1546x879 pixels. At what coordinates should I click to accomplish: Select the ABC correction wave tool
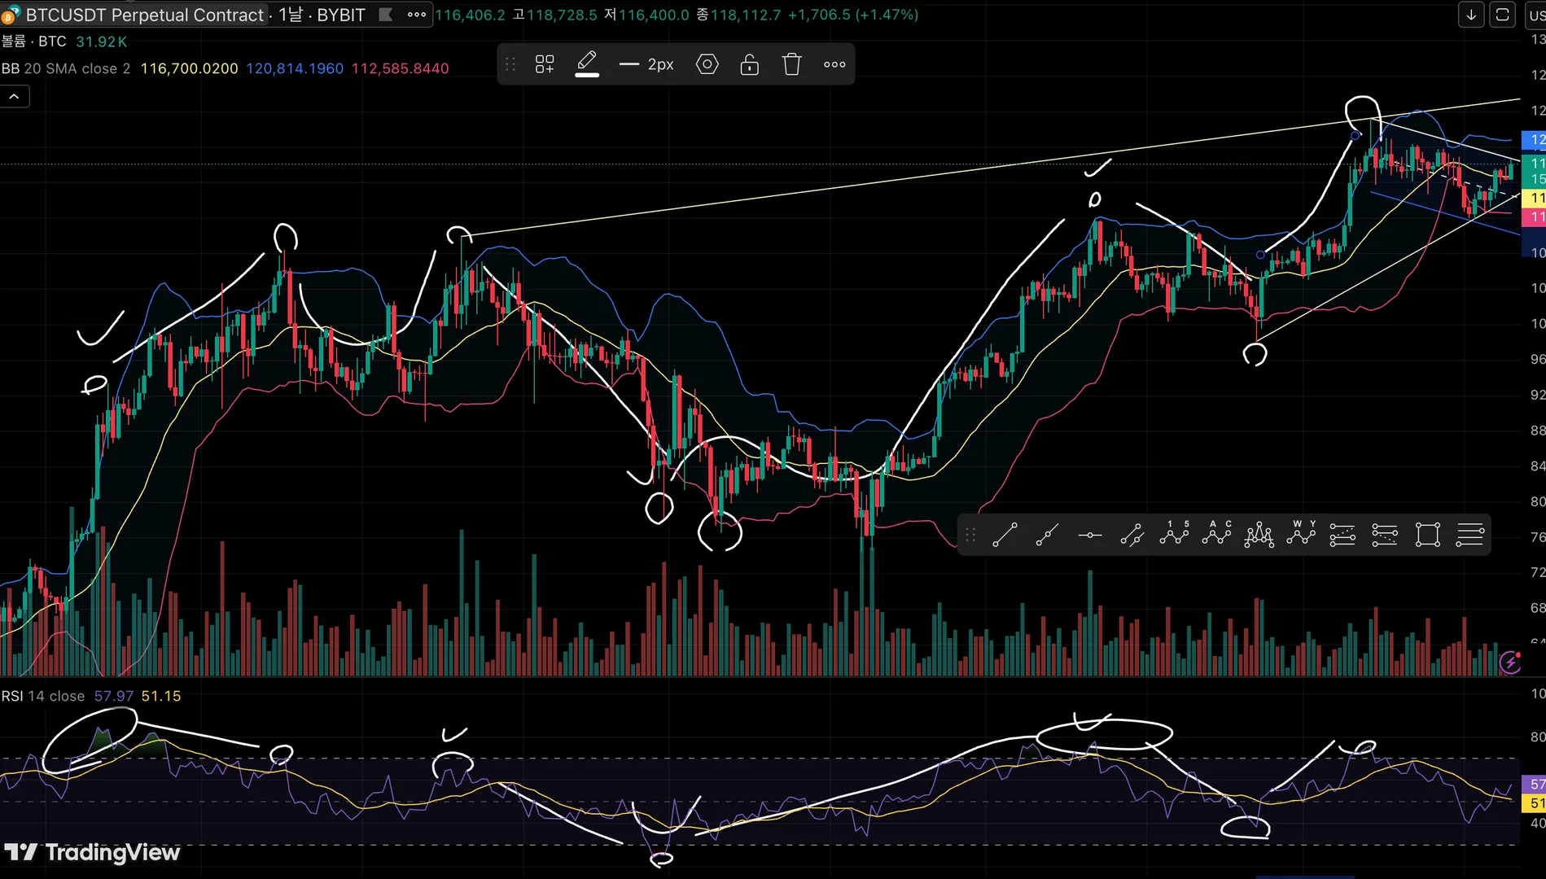tap(1216, 533)
